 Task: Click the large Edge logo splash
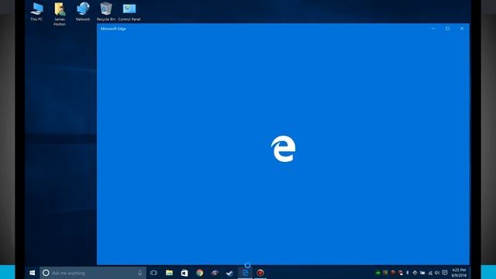(x=284, y=149)
